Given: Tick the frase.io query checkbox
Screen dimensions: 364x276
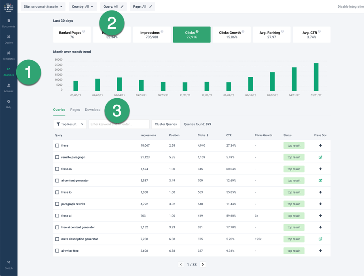Looking at the screenshot, I should (x=57, y=169).
